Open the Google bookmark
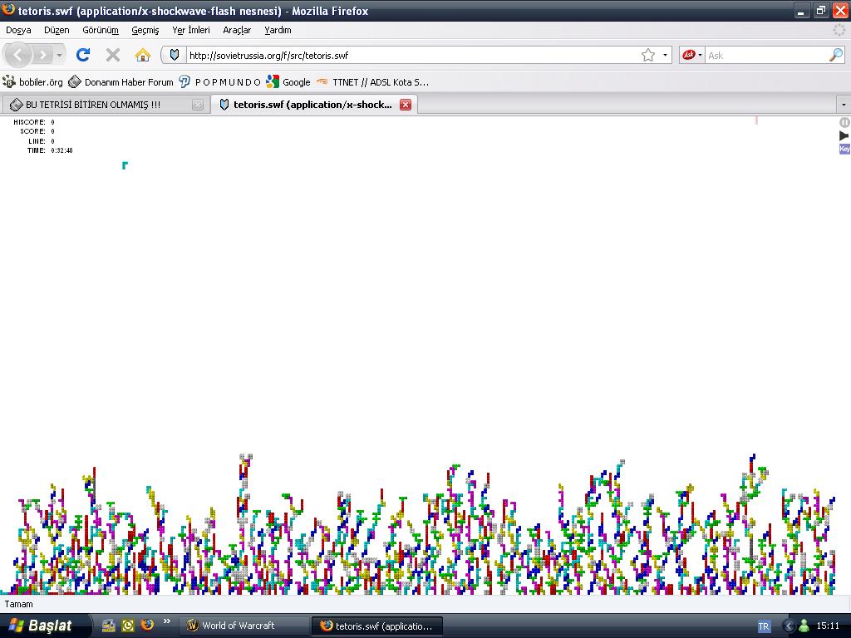Viewport: 851px width, 638px height. [x=288, y=82]
